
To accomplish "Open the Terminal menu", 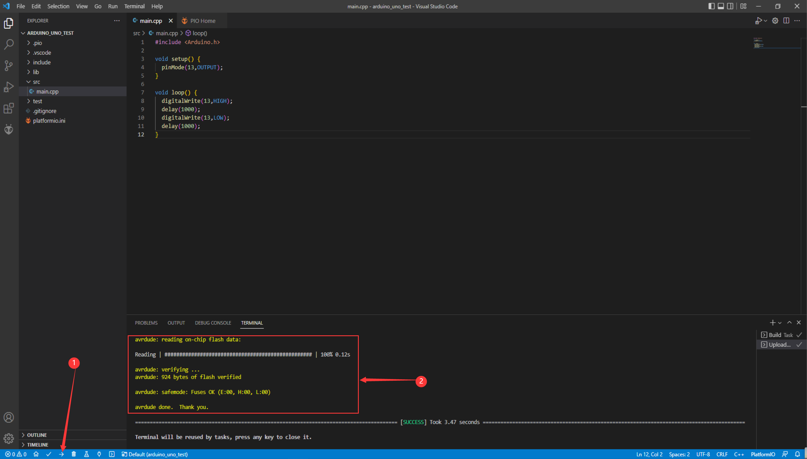I will pyautogui.click(x=134, y=6).
